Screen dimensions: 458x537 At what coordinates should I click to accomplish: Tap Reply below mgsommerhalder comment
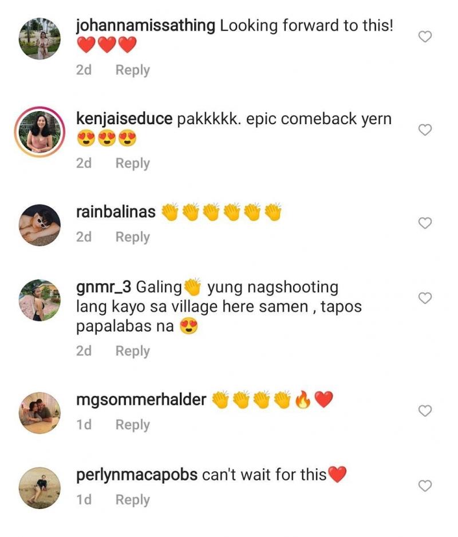tap(132, 425)
